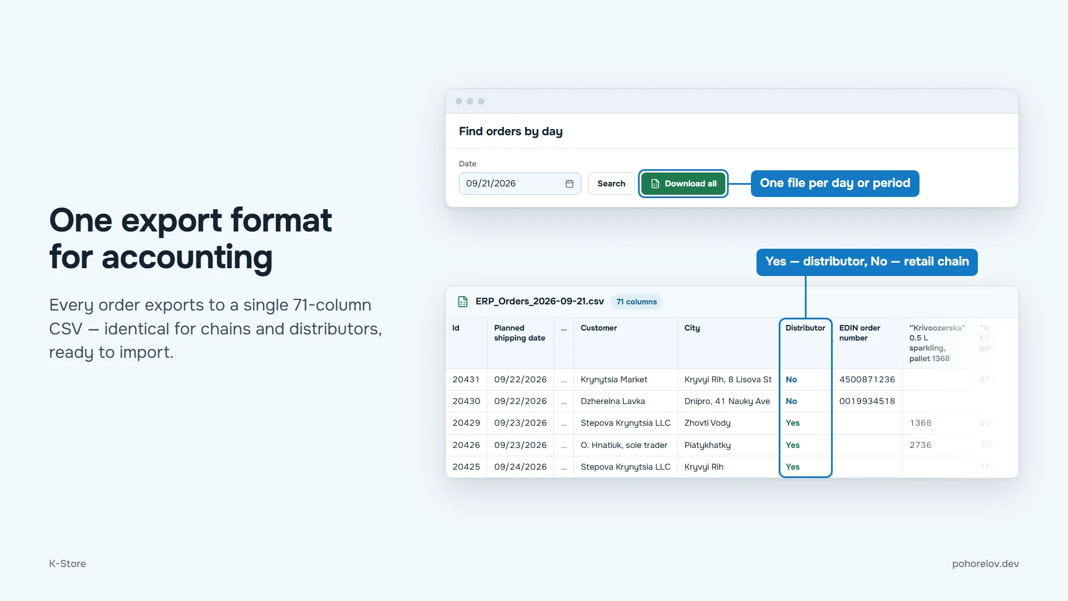This screenshot has height=601, width=1068.
Task: Click the pohorelov.dev footer text
Action: [985, 564]
